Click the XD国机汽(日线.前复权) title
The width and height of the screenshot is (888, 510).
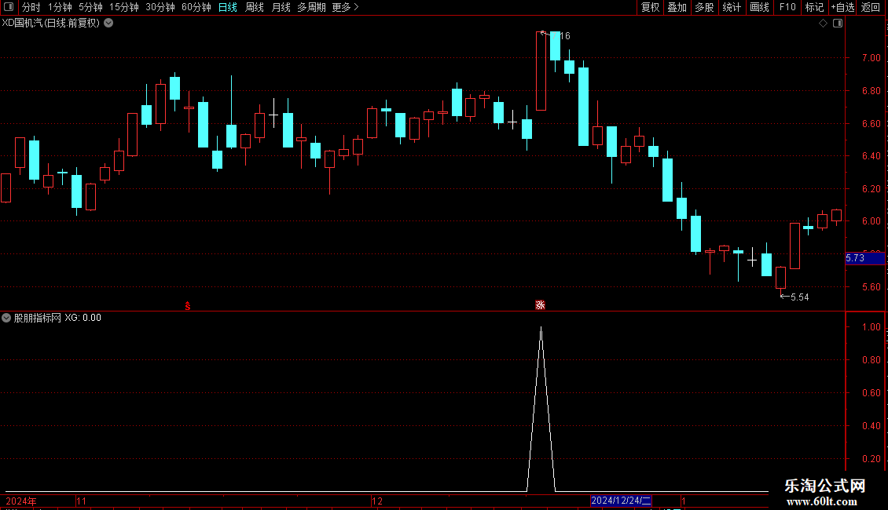(50, 24)
